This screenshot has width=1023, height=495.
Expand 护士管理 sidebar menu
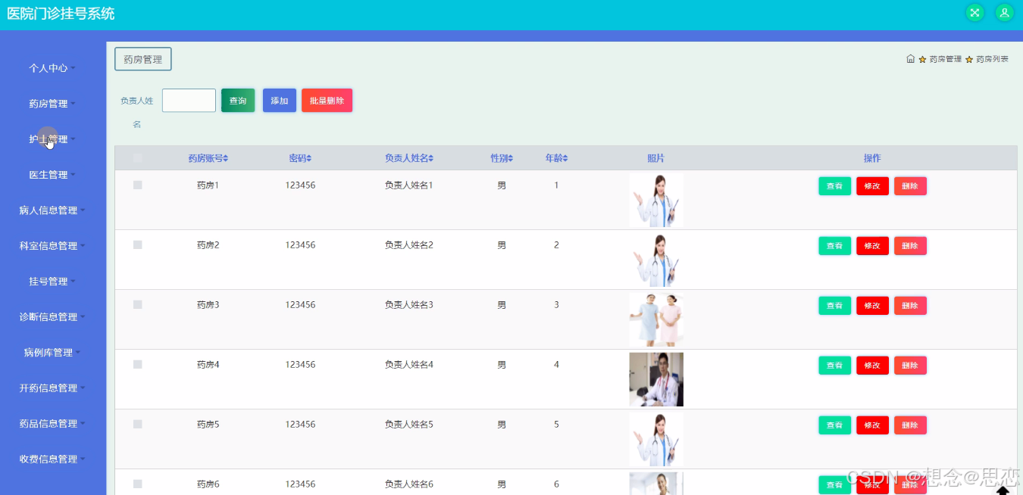click(x=52, y=139)
